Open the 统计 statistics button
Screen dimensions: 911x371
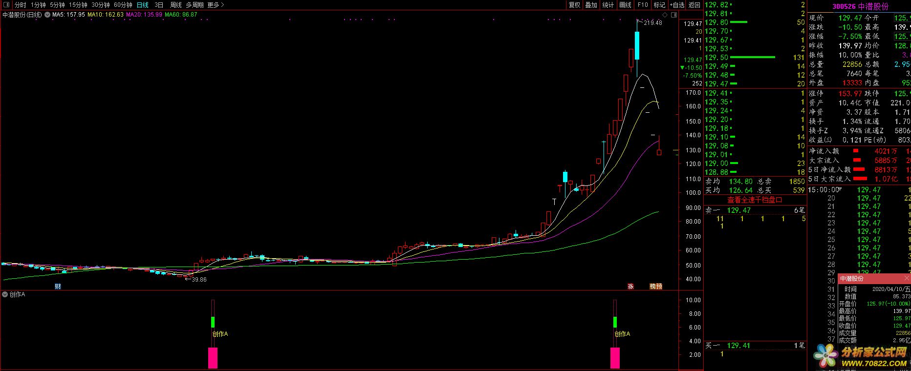(608, 5)
